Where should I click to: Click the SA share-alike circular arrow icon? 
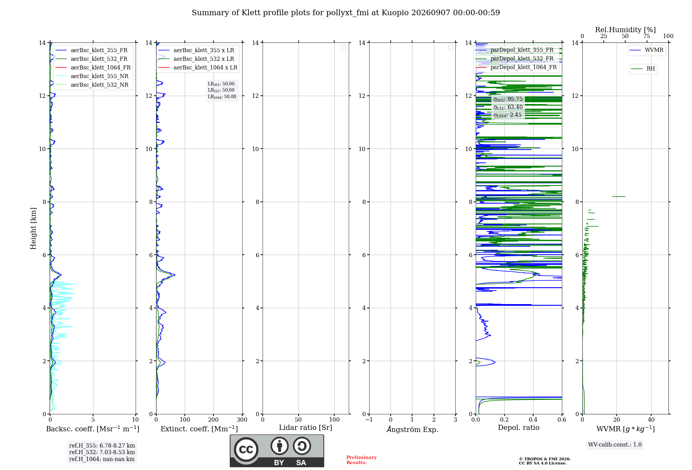[302, 446]
